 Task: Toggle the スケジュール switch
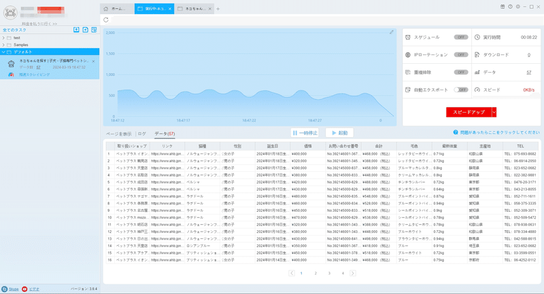pyautogui.click(x=461, y=37)
